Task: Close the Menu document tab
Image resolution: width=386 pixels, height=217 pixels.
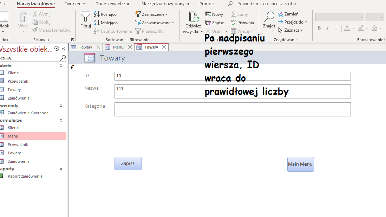Action: click(130, 47)
